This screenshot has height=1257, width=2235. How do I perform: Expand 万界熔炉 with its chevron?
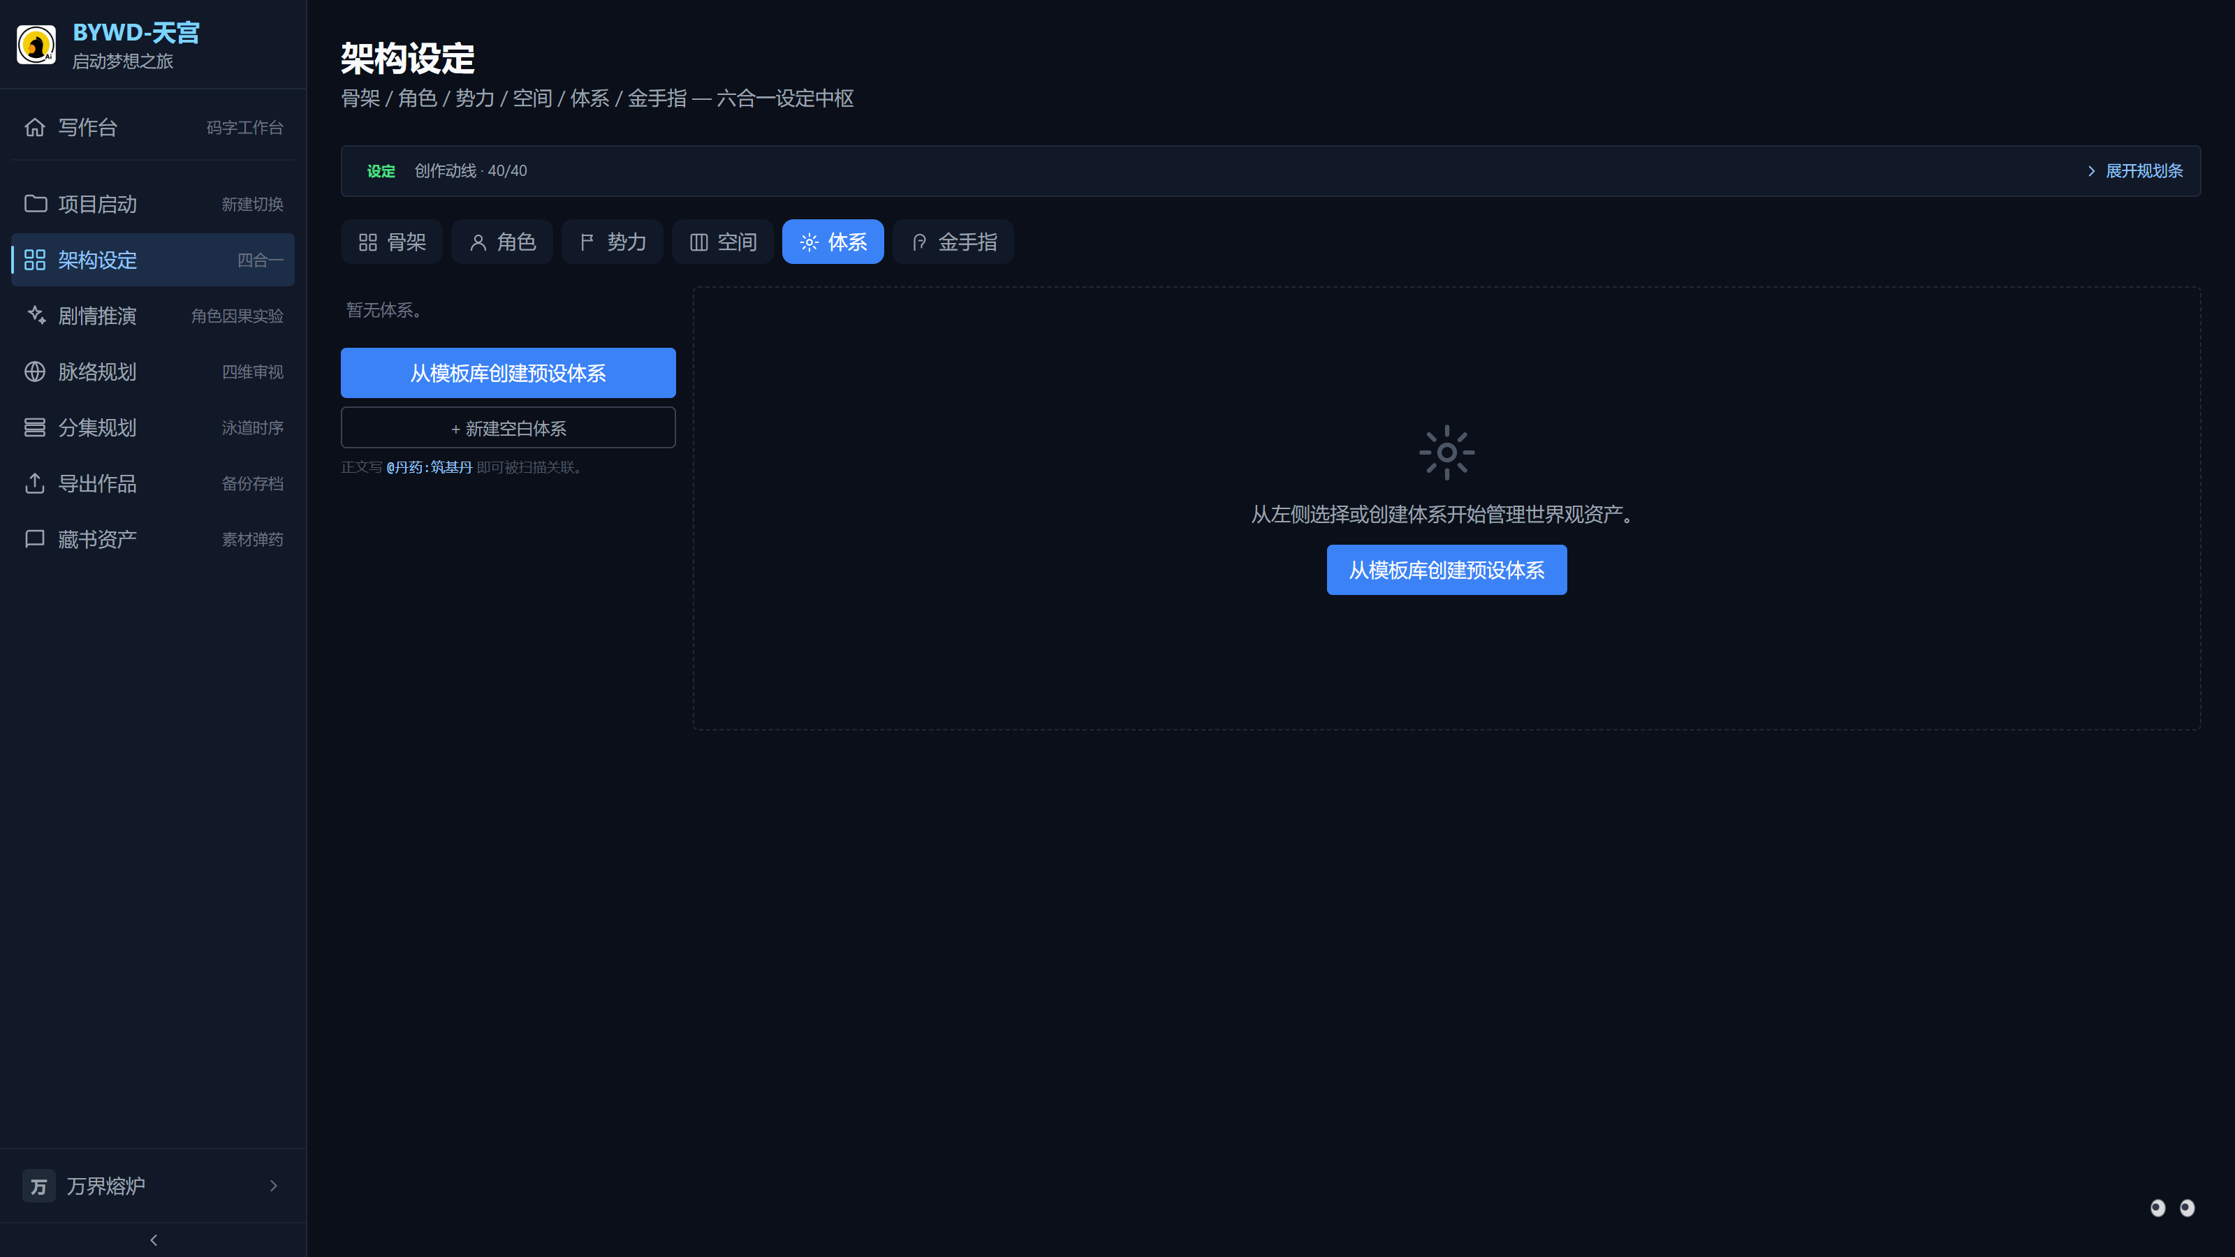tap(273, 1186)
